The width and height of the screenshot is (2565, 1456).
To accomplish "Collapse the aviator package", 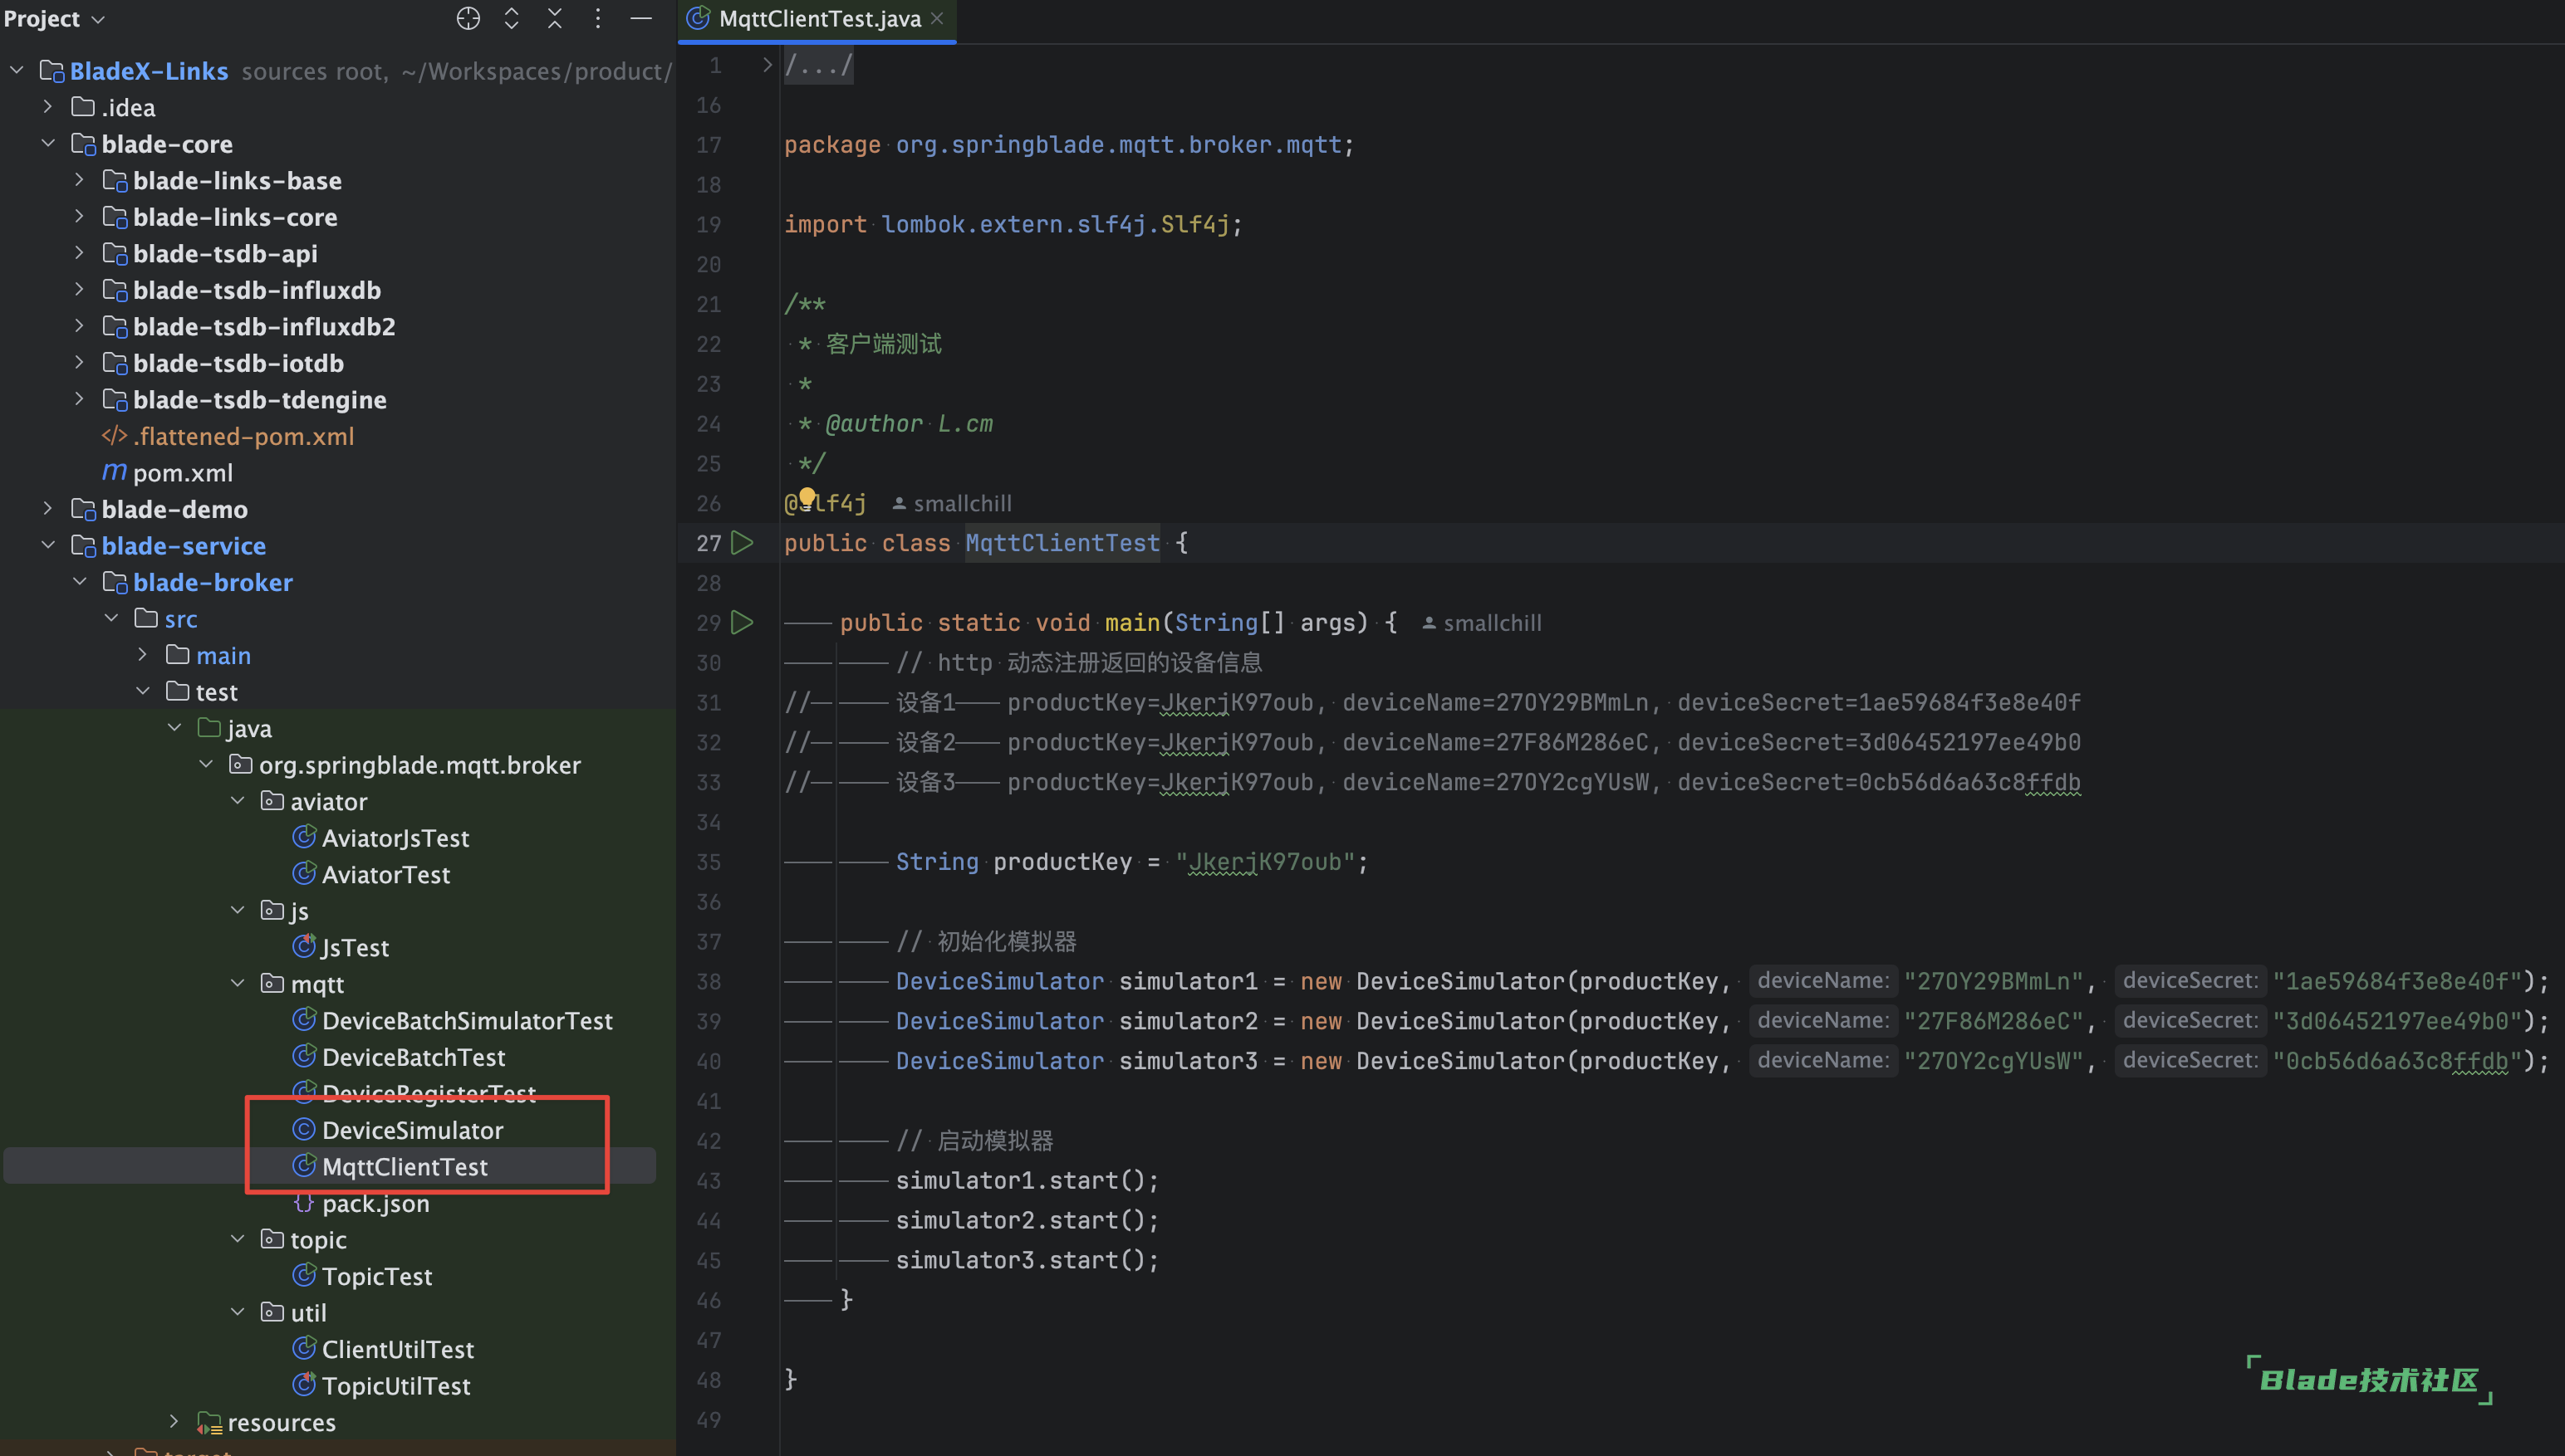I will click(x=238, y=801).
